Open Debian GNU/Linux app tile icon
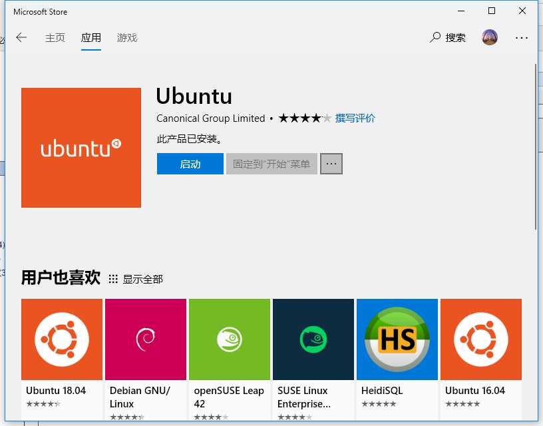 coord(146,339)
